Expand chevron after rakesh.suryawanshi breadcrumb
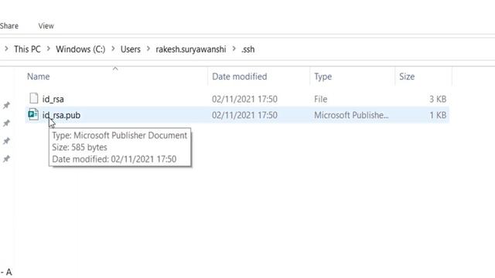The height and width of the screenshot is (278, 495). pos(234,49)
